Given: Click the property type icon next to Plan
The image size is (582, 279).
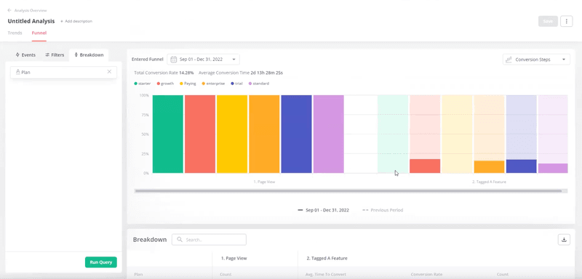Looking at the screenshot, I should [17, 72].
